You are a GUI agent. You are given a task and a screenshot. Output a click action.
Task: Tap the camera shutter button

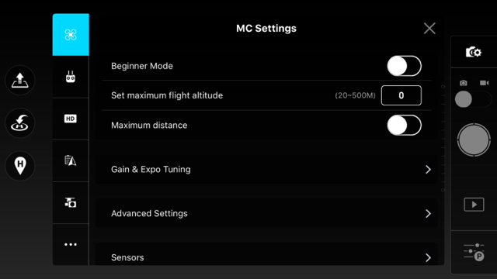coord(474,139)
